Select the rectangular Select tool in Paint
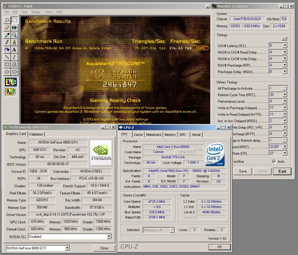Screen dimensions: 298x255 click(15, 20)
